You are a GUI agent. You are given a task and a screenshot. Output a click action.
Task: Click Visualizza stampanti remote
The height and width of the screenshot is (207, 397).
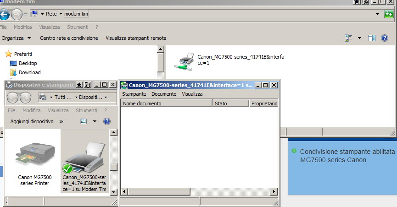(x=136, y=38)
